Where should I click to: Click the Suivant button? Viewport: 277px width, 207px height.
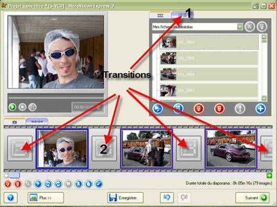click(252, 198)
